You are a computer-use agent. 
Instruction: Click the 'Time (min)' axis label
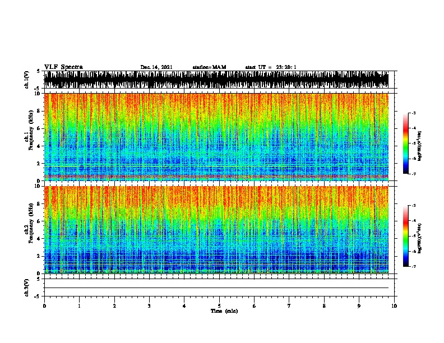(x=224, y=311)
